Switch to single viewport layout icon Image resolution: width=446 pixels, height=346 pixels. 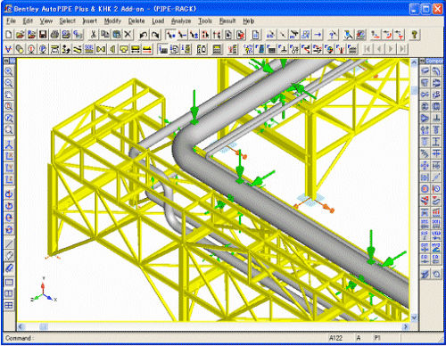point(9,282)
